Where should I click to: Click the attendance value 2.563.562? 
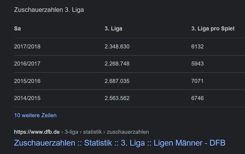(x=117, y=98)
